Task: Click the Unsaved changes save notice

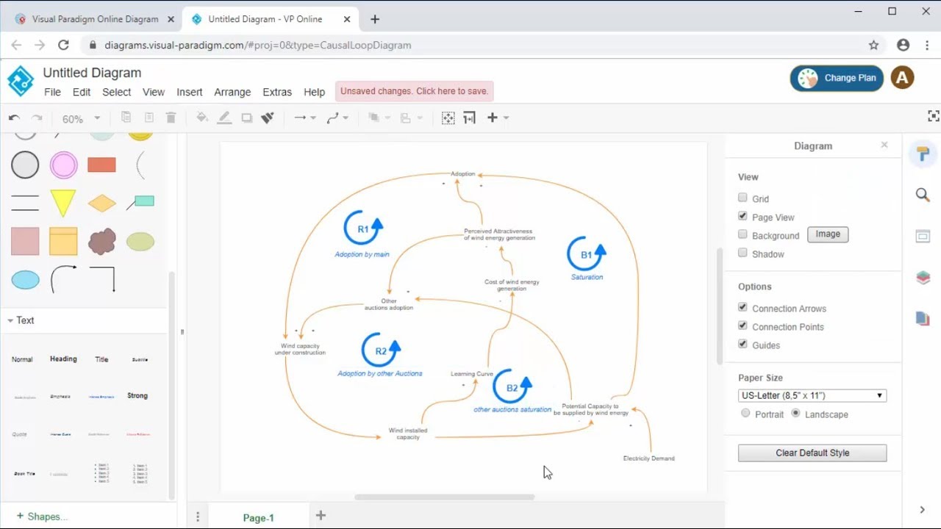Action: pos(414,91)
